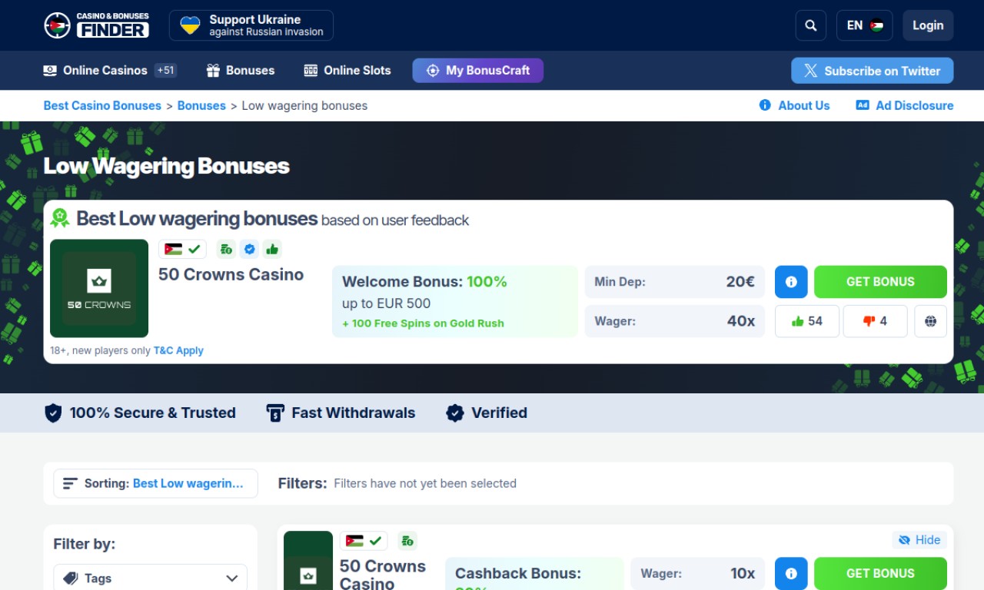Click the Wager 10x value
Viewport: 984px width, 590px height.
pos(743,573)
